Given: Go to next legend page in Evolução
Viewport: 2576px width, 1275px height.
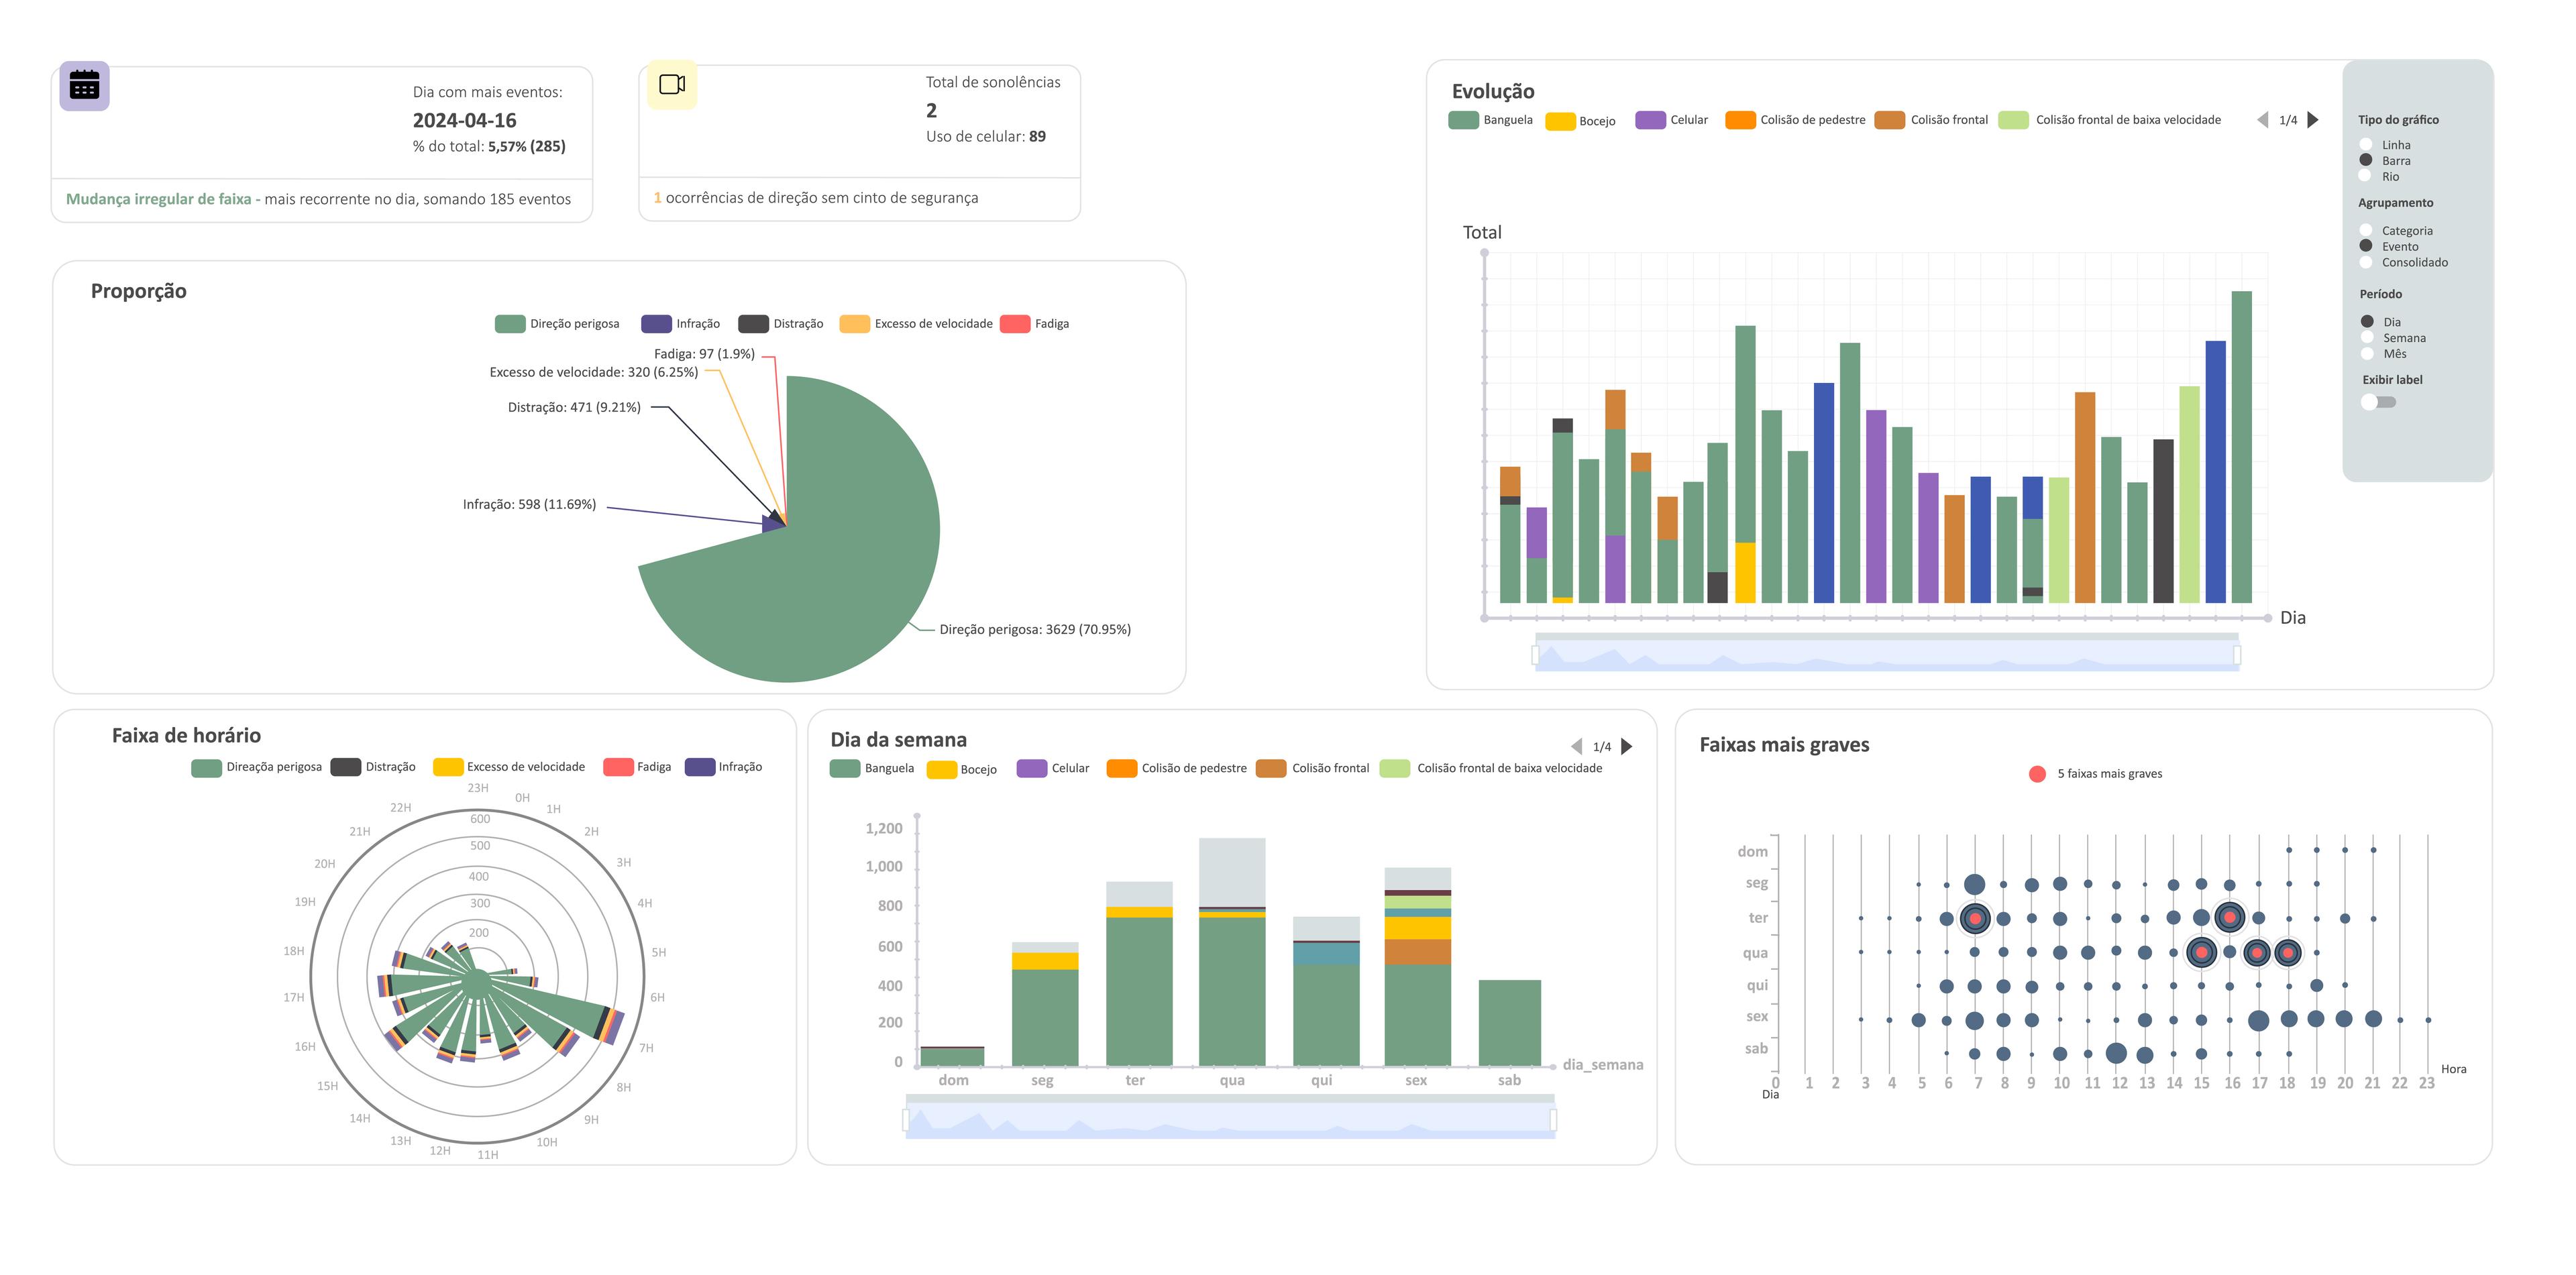Looking at the screenshot, I should [x=2313, y=120].
